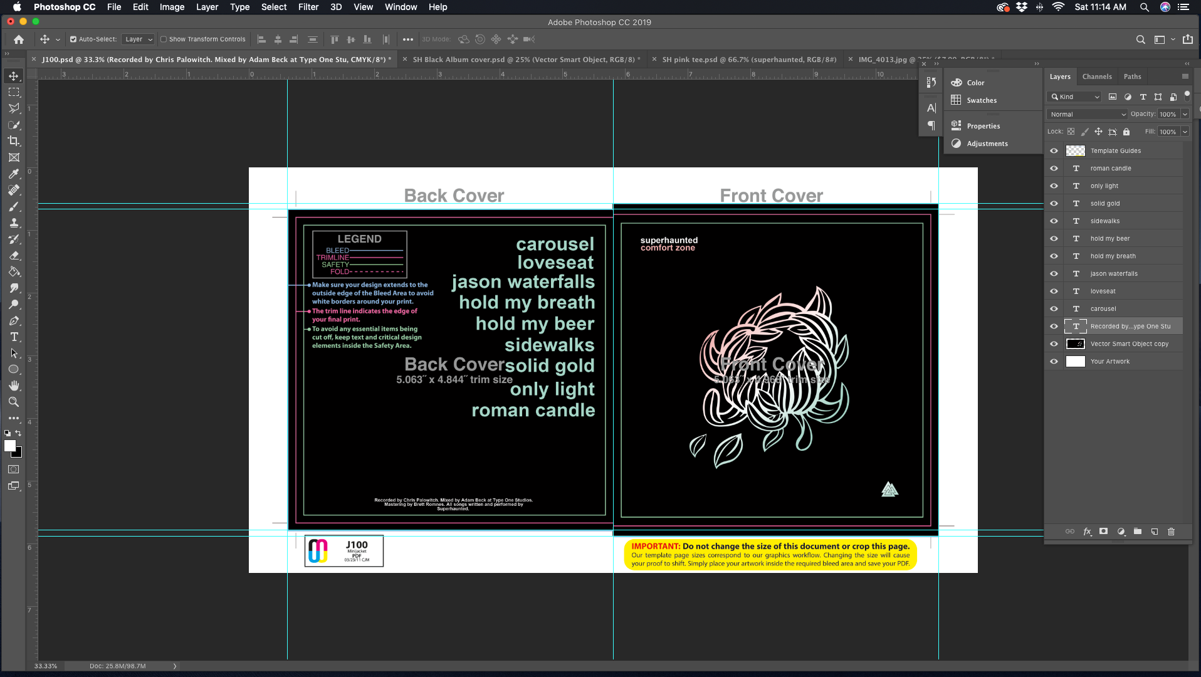Select the Clone Stamp tool
The image size is (1201, 677).
[14, 223]
